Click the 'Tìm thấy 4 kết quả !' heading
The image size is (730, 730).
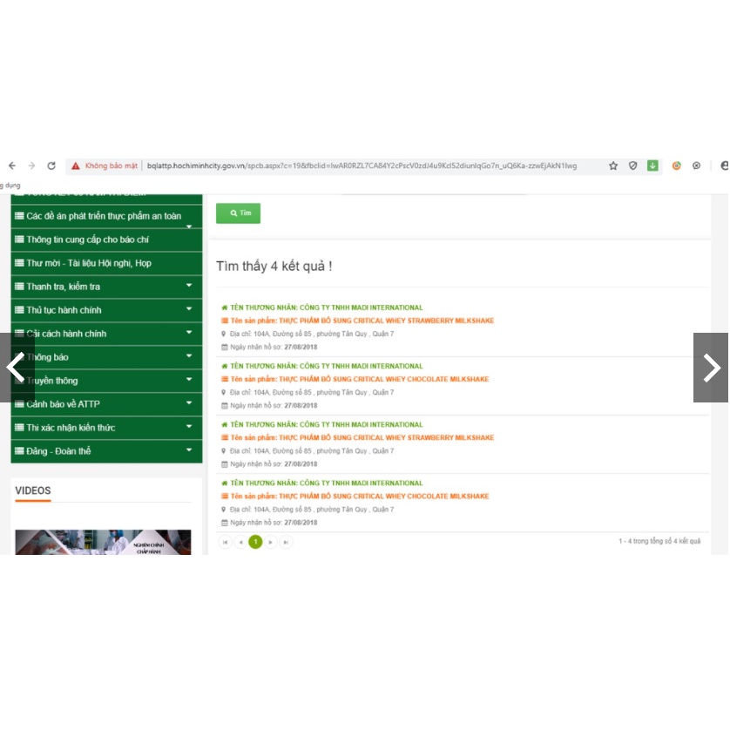coord(274,267)
